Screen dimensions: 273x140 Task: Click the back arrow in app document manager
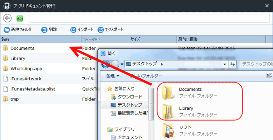7,18
